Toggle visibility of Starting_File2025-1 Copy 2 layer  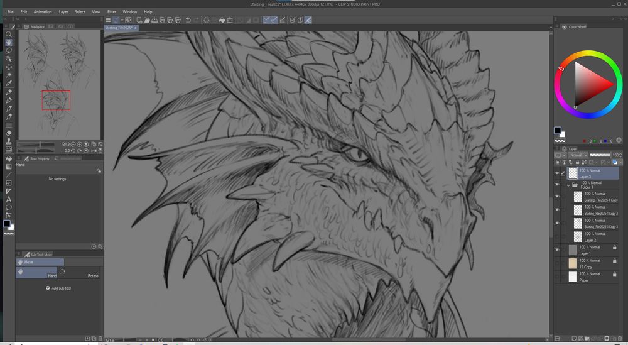[556, 209]
